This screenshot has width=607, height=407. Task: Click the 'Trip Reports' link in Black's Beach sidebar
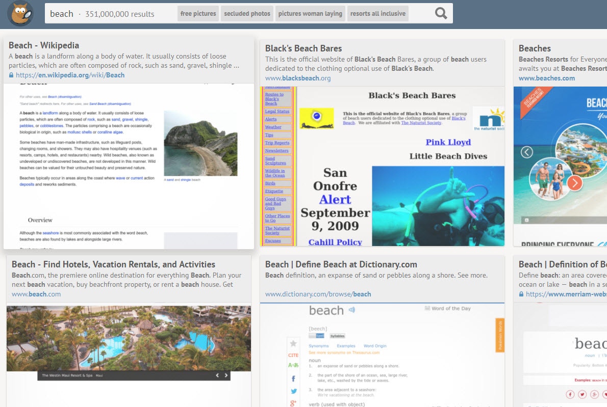click(277, 143)
